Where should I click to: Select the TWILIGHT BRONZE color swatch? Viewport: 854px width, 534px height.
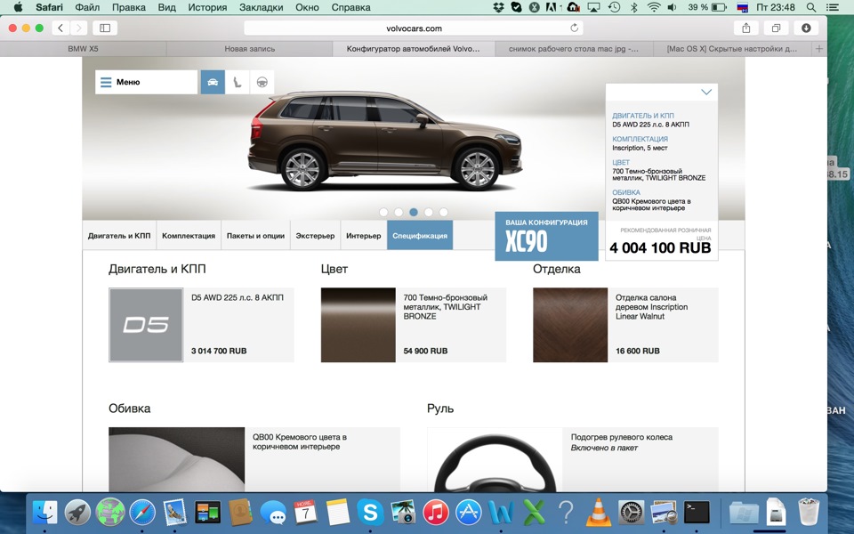(357, 325)
